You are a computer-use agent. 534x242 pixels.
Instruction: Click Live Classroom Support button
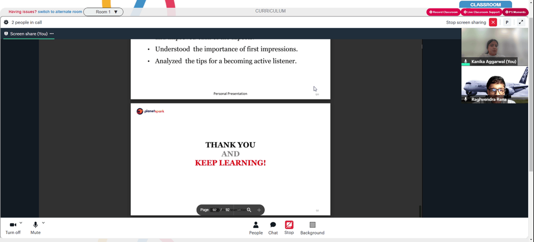(x=481, y=12)
